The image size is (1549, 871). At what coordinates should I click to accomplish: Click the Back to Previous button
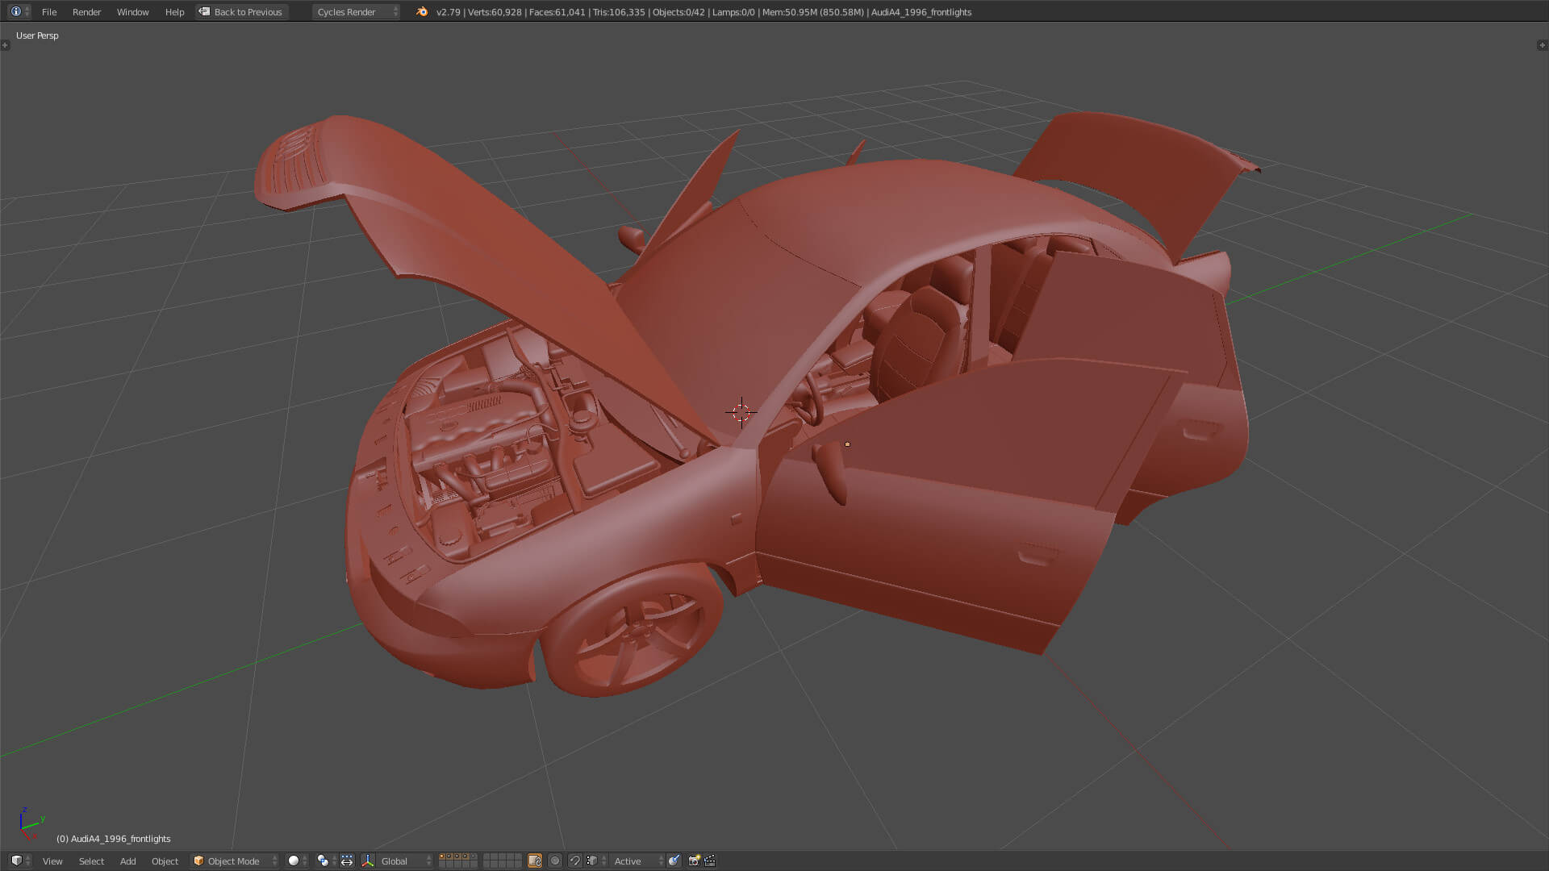pos(241,11)
